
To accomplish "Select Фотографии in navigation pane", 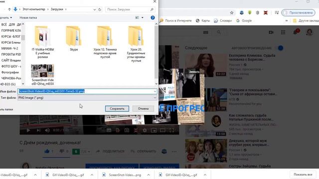I will coord(10,72).
